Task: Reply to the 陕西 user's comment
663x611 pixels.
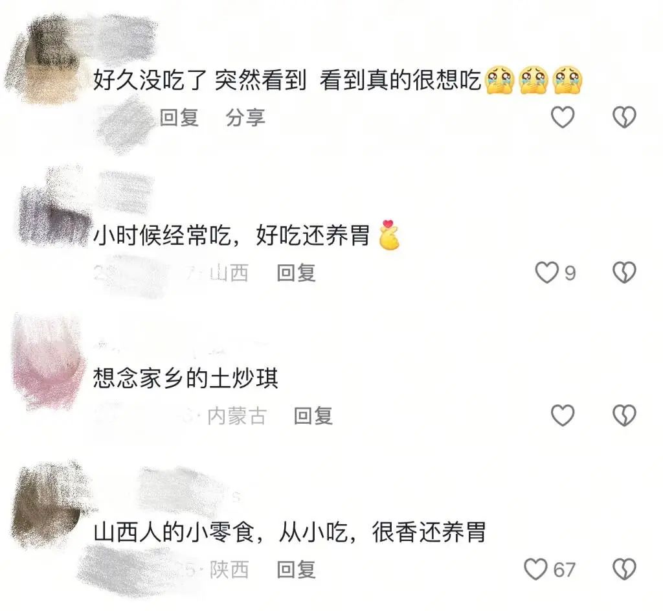Action: (x=296, y=570)
